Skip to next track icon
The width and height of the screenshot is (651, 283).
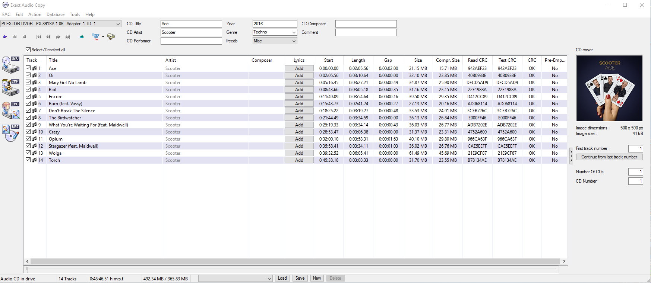68,37
